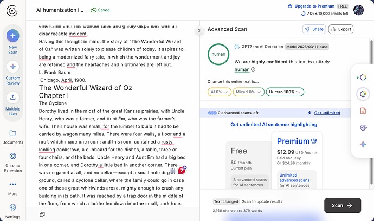This screenshot has width=374, height=221.
Task: Click the Text changed badge
Action: point(226,201)
